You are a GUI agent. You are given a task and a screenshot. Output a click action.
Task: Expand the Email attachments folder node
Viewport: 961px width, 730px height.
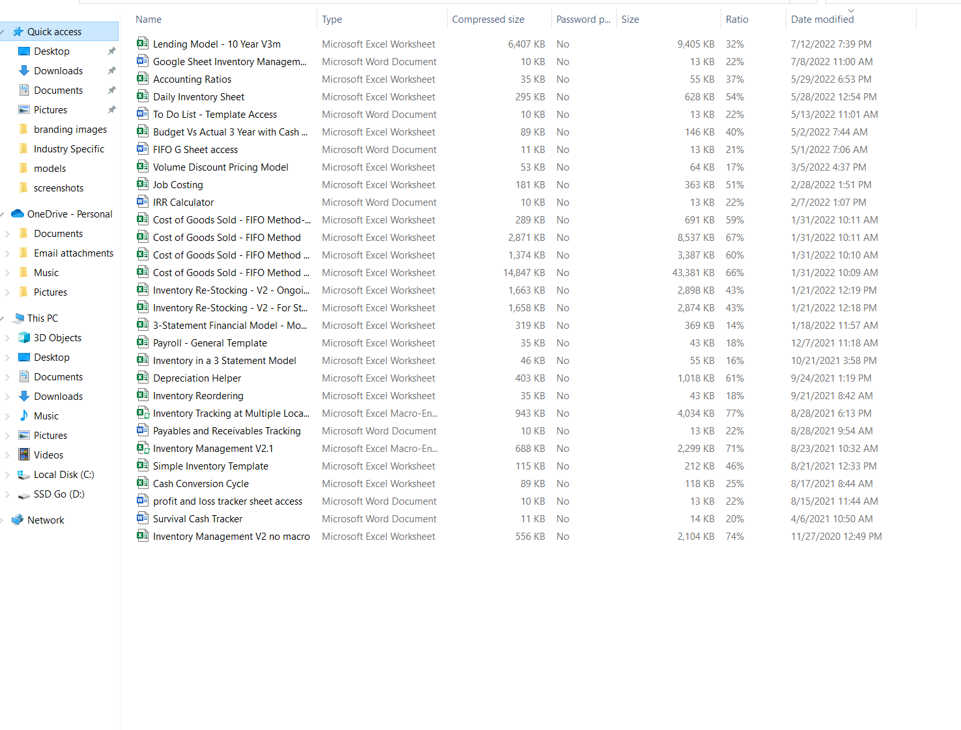pos(7,253)
